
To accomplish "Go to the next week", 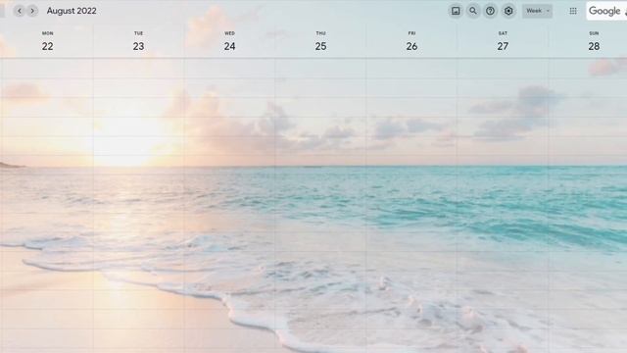I will pyautogui.click(x=32, y=11).
